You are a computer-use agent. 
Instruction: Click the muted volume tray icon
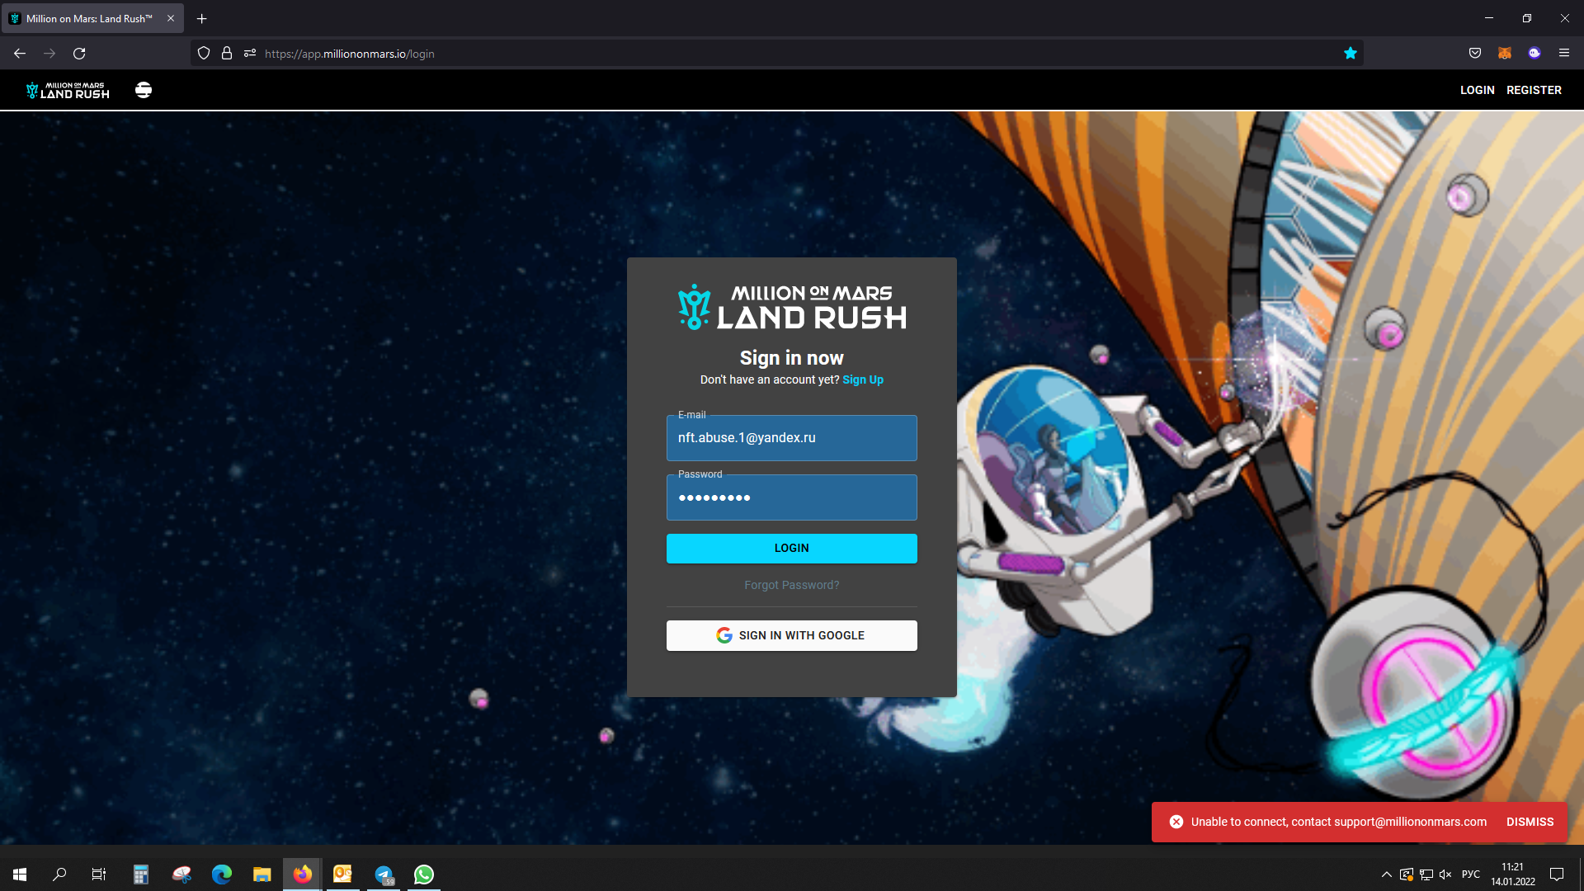(1445, 874)
